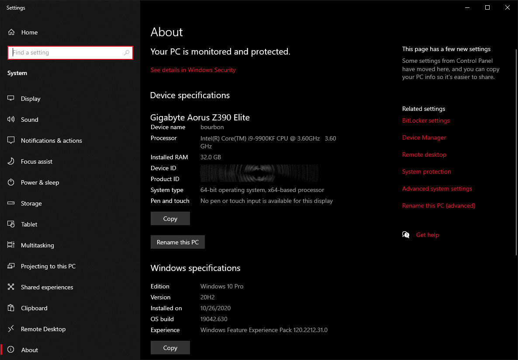Image resolution: width=518 pixels, height=360 pixels.
Task: Click the Notifications & actions icon
Action: pos(11,140)
